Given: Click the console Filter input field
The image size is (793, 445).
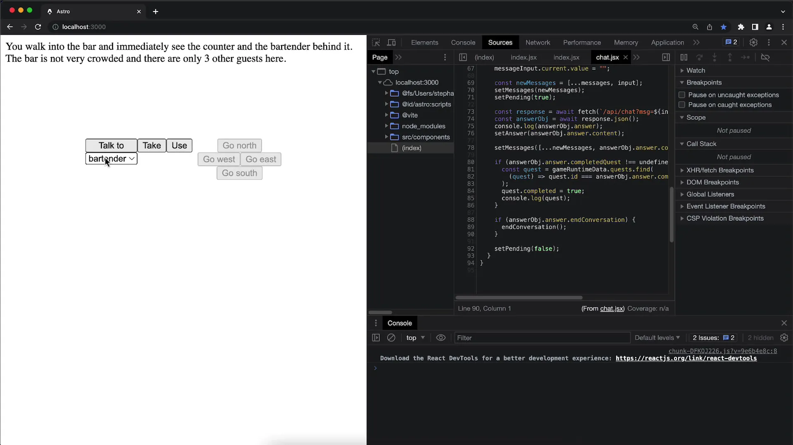Looking at the screenshot, I should point(542,338).
